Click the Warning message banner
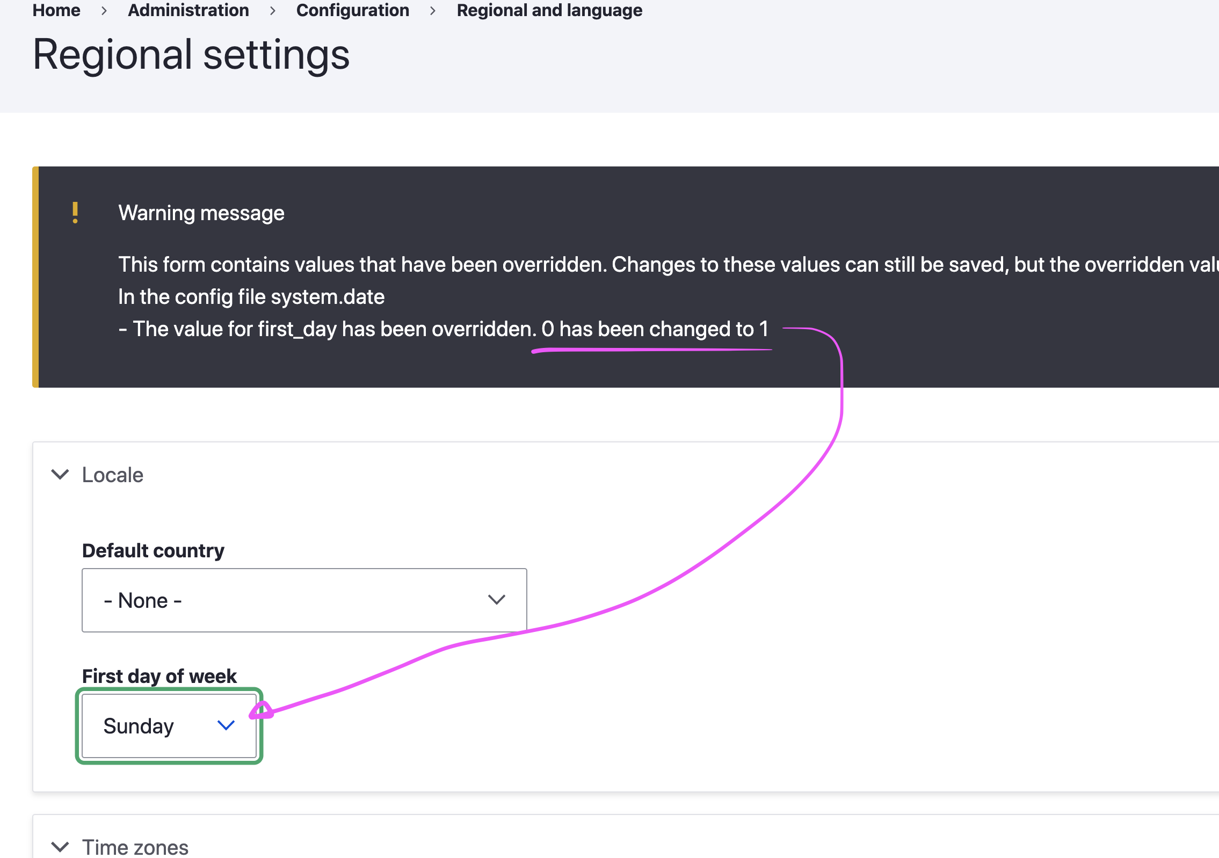1219x858 pixels. (x=202, y=213)
